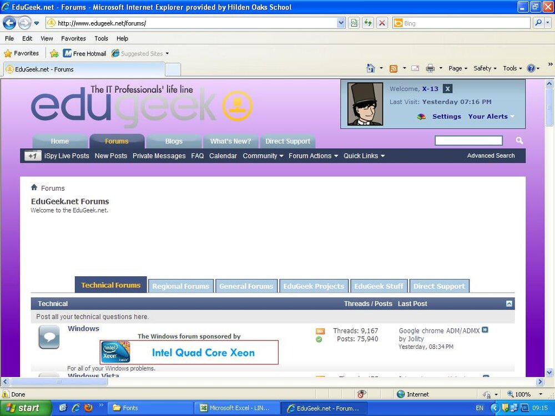
Task: Go to the Blogs site tab
Action: click(x=174, y=141)
